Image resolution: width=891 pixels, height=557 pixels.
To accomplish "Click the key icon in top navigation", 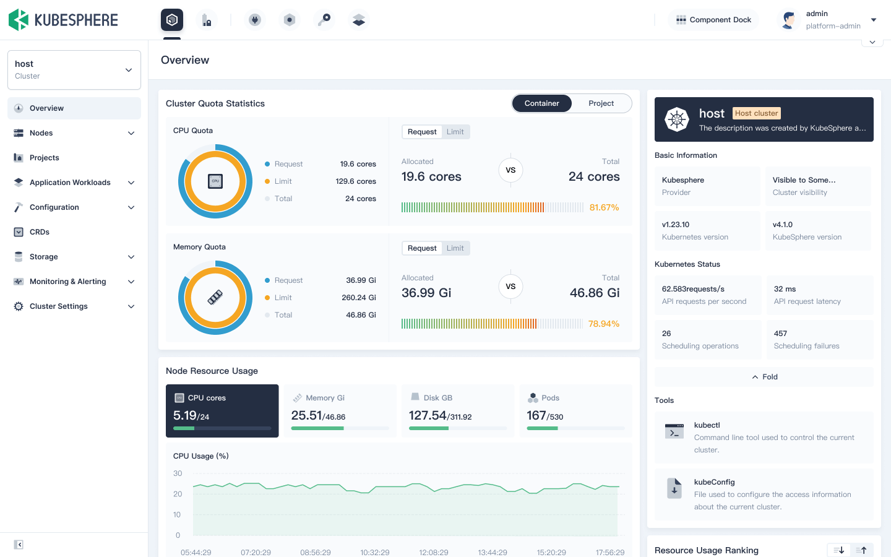I will pyautogui.click(x=324, y=20).
